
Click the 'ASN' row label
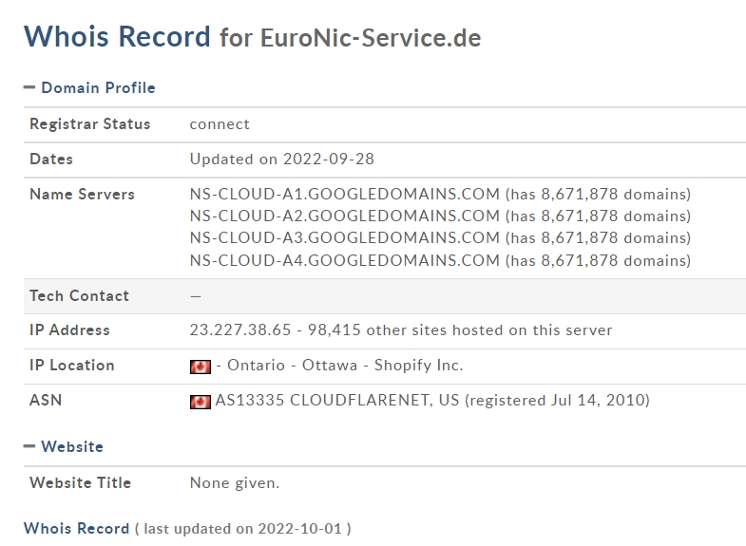pyautogui.click(x=46, y=400)
